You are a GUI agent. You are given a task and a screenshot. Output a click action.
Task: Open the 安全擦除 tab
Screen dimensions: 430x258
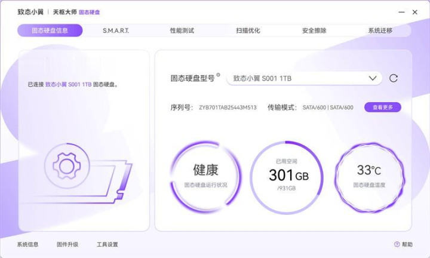click(314, 30)
